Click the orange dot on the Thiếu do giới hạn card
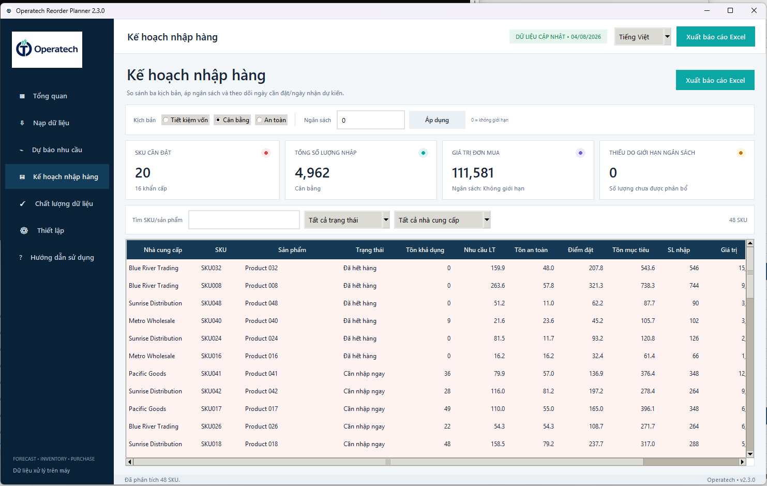Image resolution: width=767 pixels, height=486 pixels. [x=741, y=153]
